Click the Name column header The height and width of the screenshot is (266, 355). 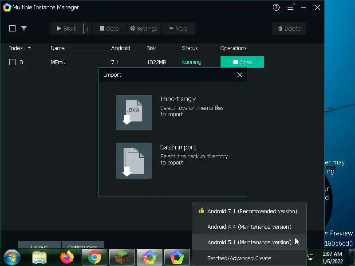(x=58, y=48)
